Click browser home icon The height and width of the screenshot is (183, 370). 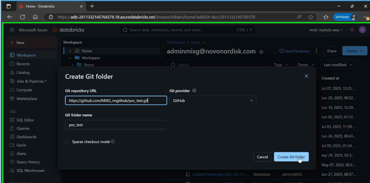(35, 17)
